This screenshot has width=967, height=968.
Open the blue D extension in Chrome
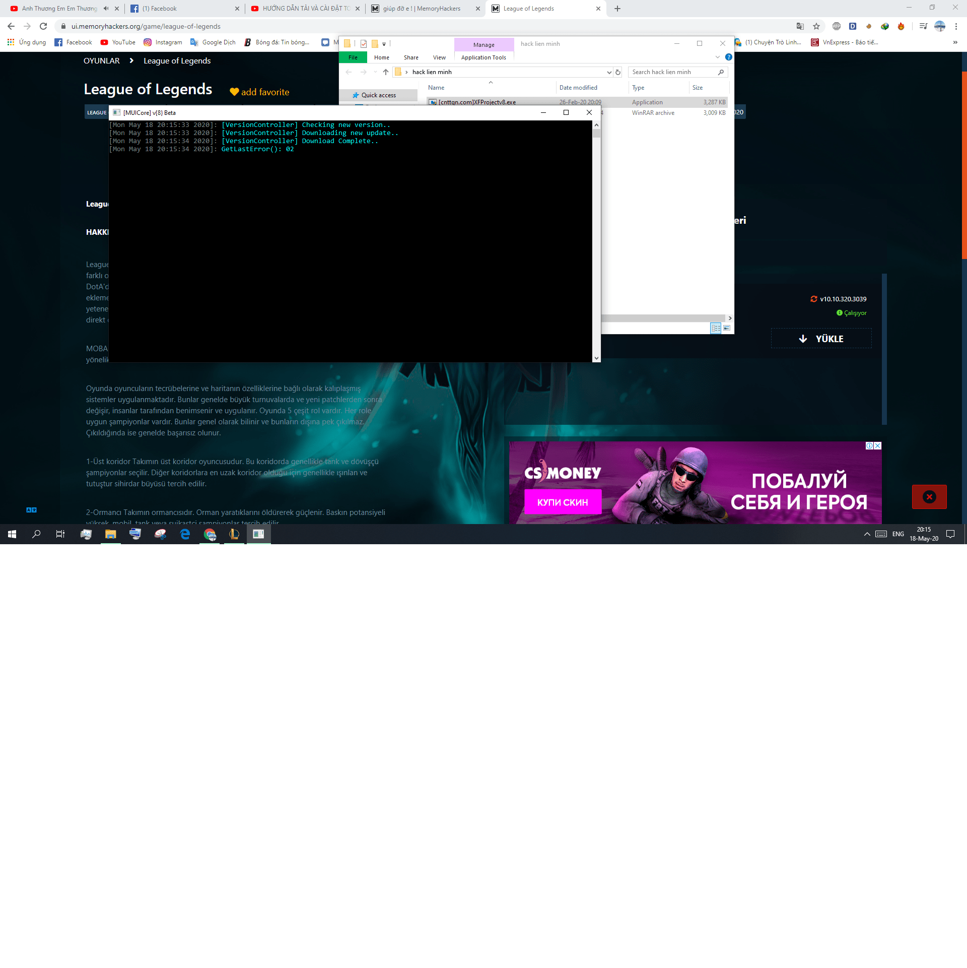tap(853, 26)
